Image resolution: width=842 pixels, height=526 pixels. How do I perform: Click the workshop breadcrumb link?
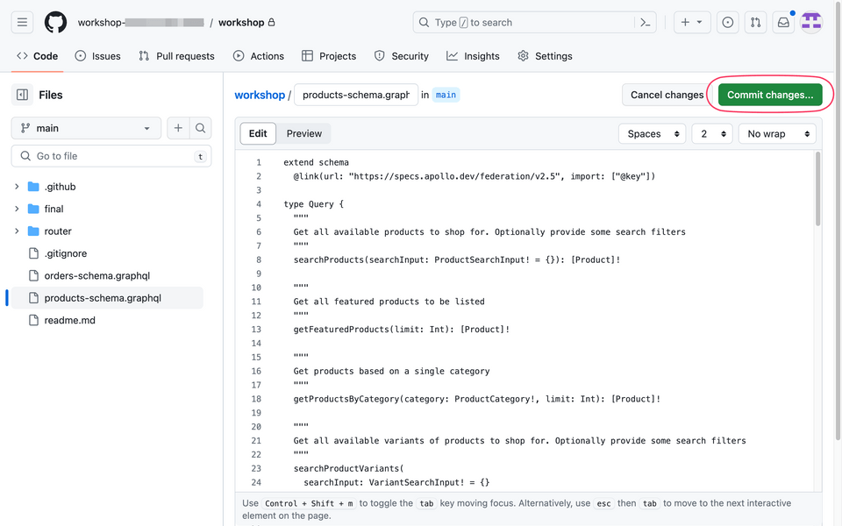(x=260, y=95)
